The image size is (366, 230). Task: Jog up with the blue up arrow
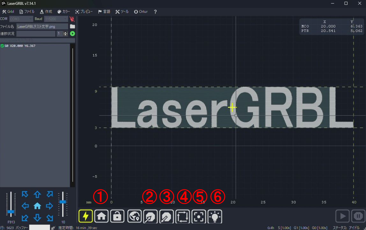(37, 194)
